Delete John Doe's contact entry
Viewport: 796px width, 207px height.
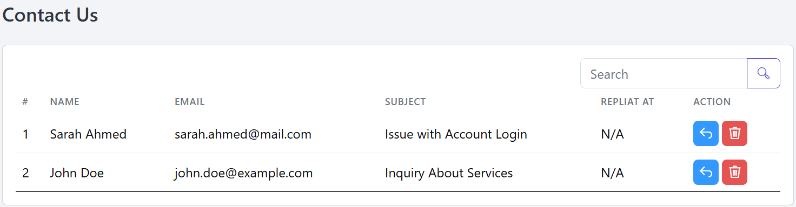coord(734,172)
